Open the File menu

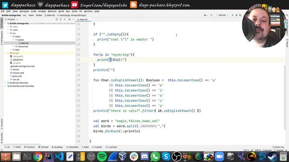tap(3, 11)
